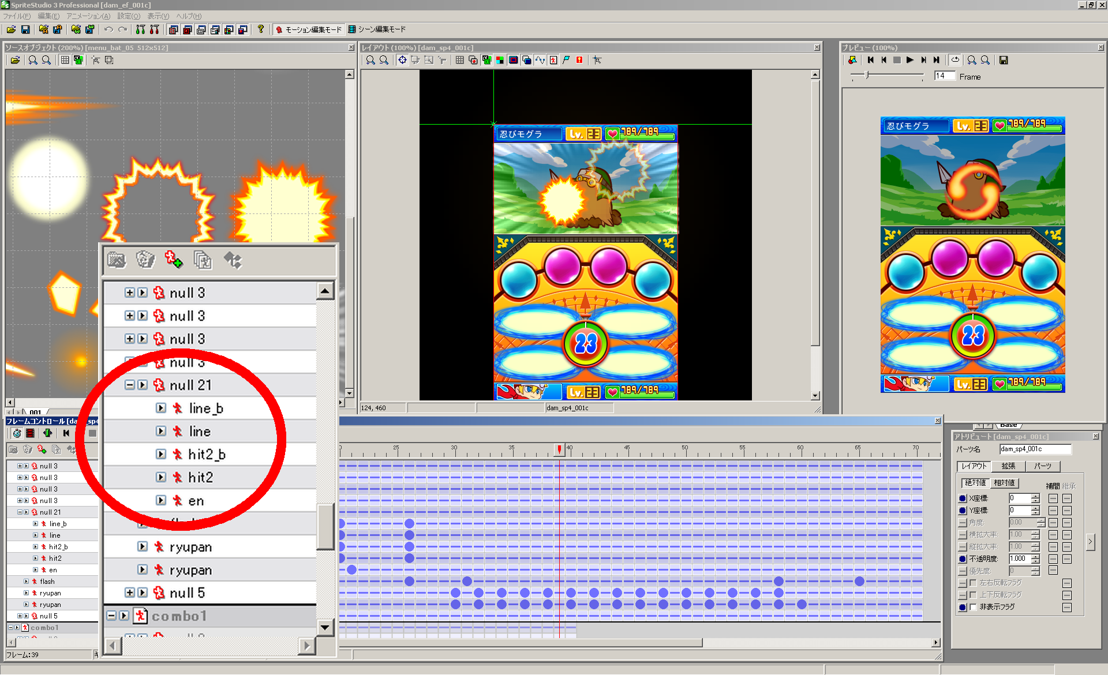Click the preview frame speed slider
This screenshot has height=675, width=1108.
(867, 76)
